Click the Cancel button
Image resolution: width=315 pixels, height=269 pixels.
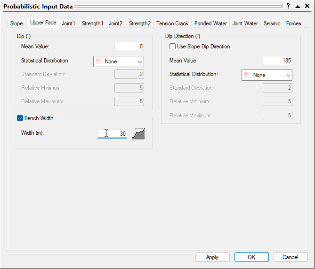pos(291,257)
